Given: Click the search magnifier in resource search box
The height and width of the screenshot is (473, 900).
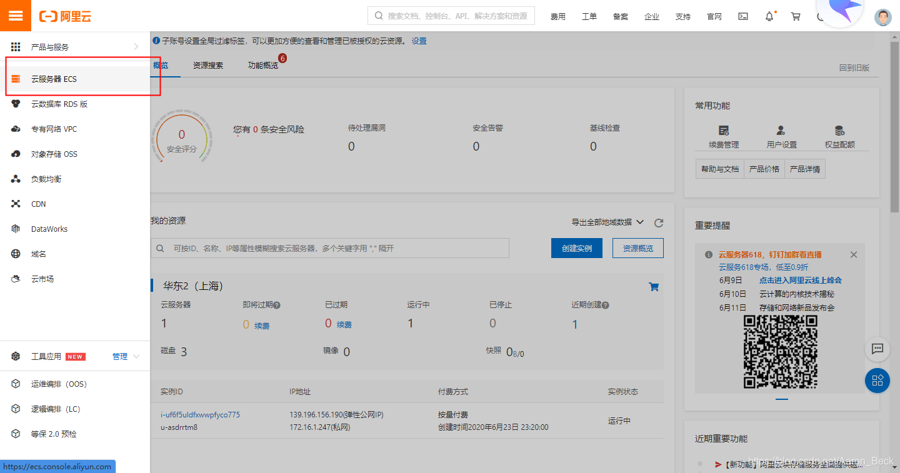Looking at the screenshot, I should coord(160,248).
